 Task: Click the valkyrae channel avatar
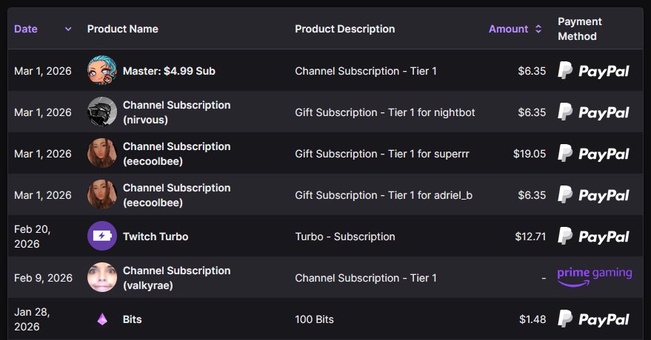pos(102,278)
